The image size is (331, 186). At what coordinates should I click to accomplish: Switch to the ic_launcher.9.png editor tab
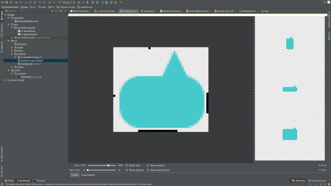pyautogui.click(x=105, y=11)
